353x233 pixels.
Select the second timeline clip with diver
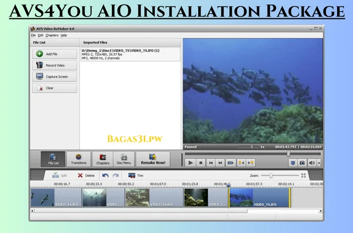point(104,198)
